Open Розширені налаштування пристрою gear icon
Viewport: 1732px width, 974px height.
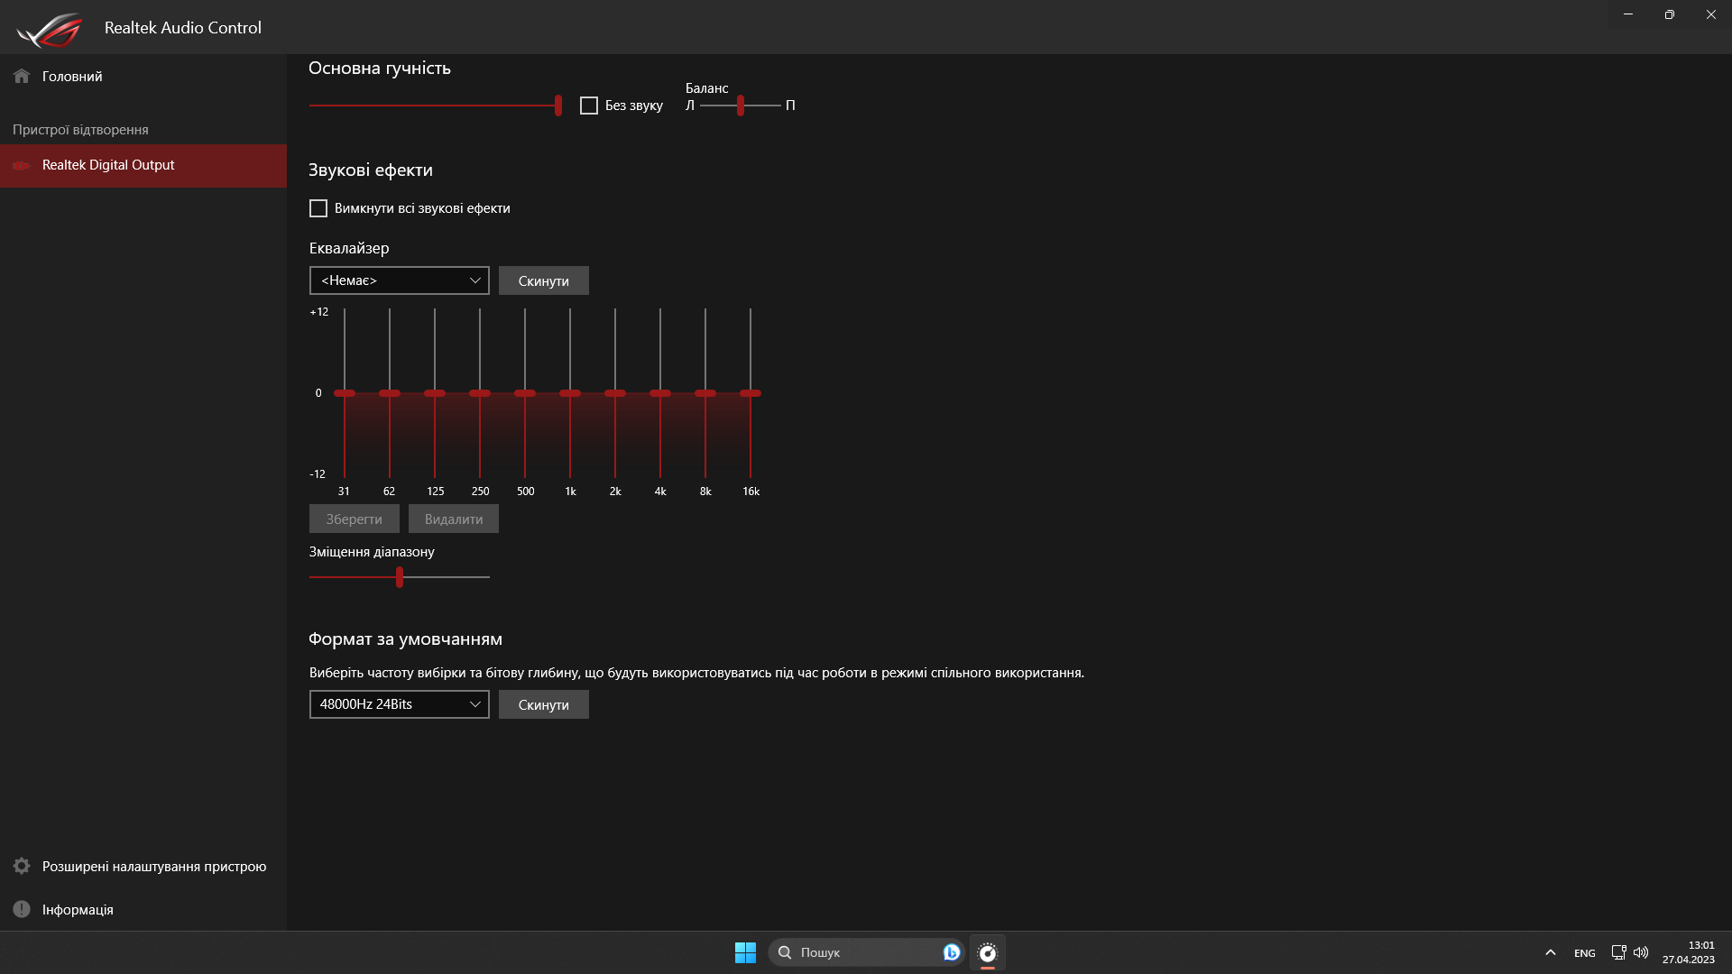point(22,866)
